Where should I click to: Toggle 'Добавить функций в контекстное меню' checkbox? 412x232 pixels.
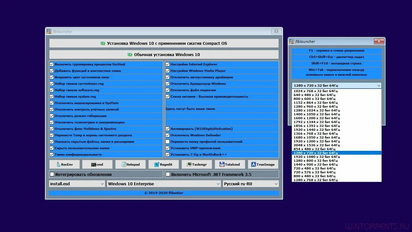[52, 71]
